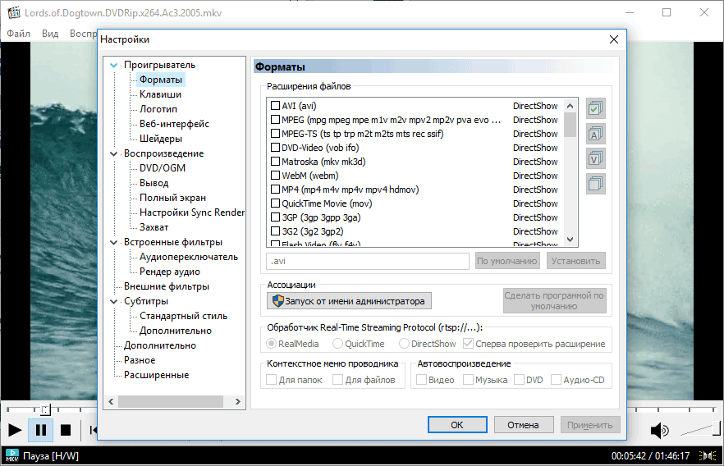724x466 pixels.
Task: Click Запуск от имени администратора button
Action: 350,301
